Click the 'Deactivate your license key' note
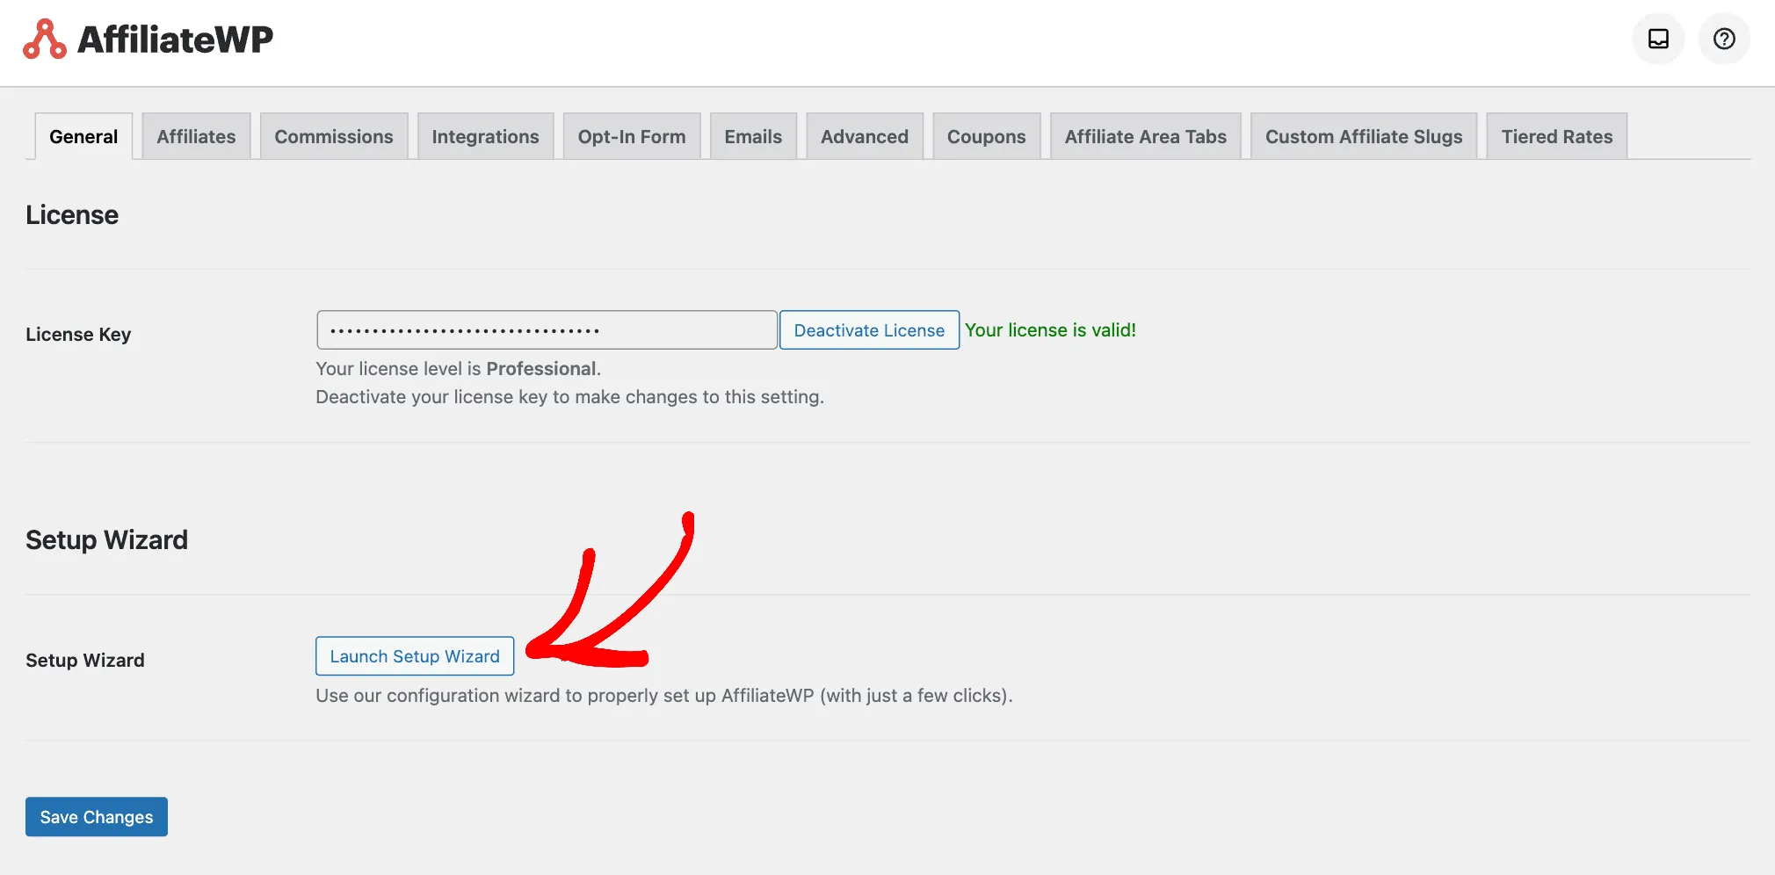This screenshot has width=1775, height=875. [x=569, y=397]
